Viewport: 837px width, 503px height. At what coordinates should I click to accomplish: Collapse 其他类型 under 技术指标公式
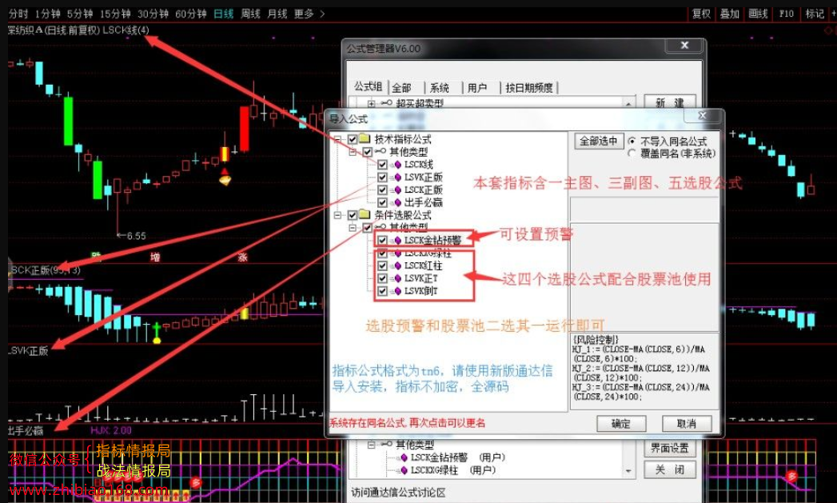click(x=353, y=152)
